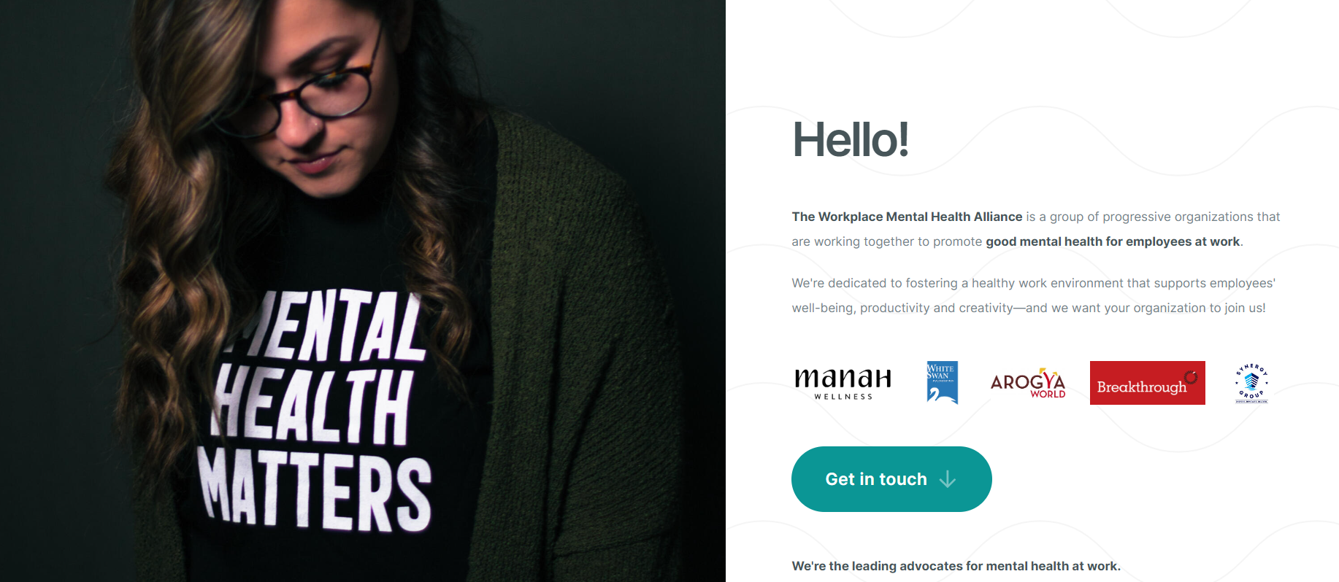Screen dimensions: 1339x582
Task: Click the Hello! heading
Action: 851,139
